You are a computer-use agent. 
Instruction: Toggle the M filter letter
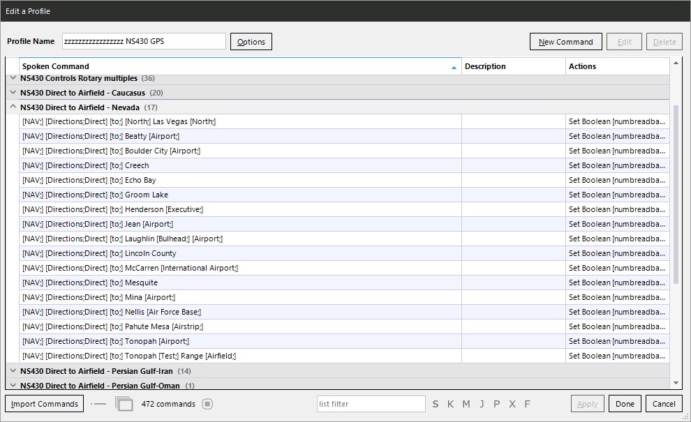pyautogui.click(x=466, y=404)
